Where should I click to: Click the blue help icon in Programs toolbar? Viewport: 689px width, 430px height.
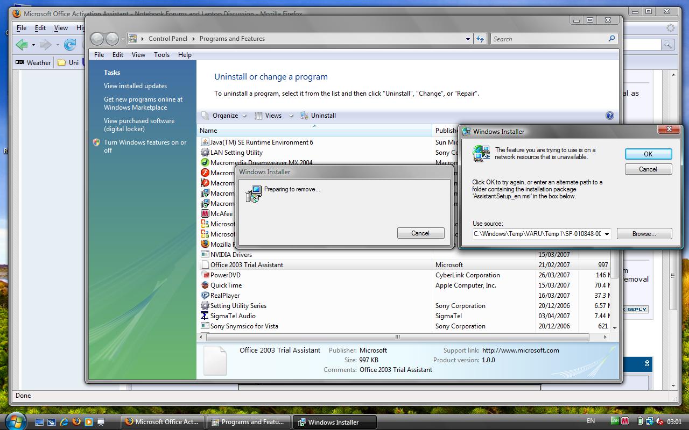pos(609,116)
